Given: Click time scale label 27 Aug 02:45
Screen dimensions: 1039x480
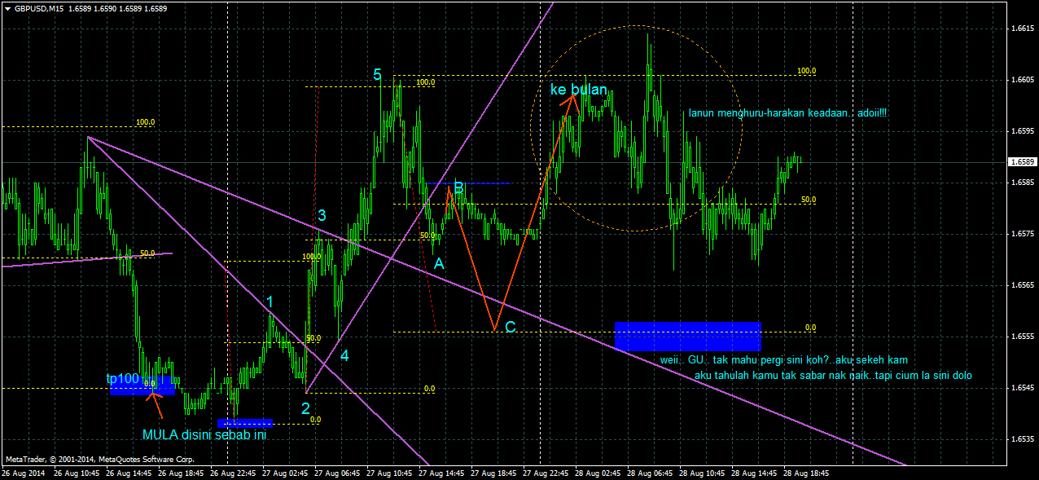Looking at the screenshot, I should (x=287, y=473).
